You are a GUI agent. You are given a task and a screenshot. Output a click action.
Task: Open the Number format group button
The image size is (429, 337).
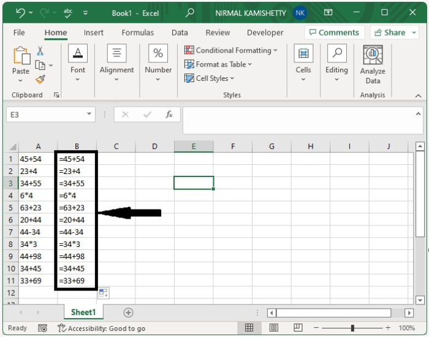(158, 63)
